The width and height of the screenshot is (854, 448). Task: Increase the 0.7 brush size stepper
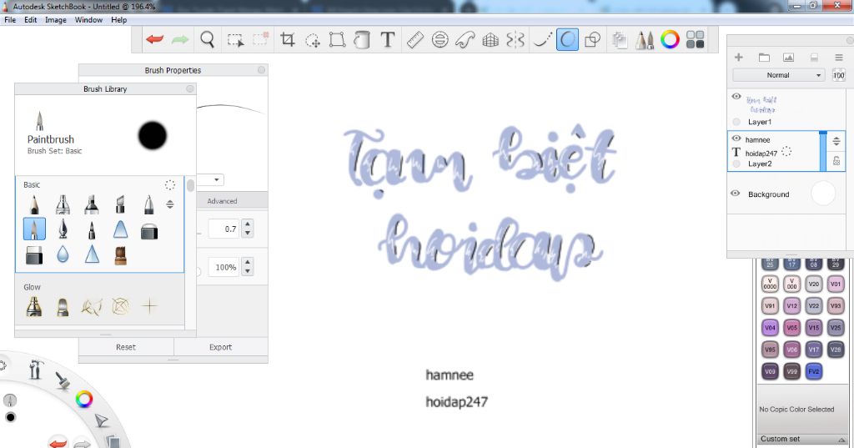coord(248,224)
